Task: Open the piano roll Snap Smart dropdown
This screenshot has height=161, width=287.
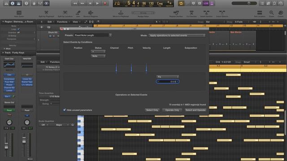Action: [x=250, y=62]
